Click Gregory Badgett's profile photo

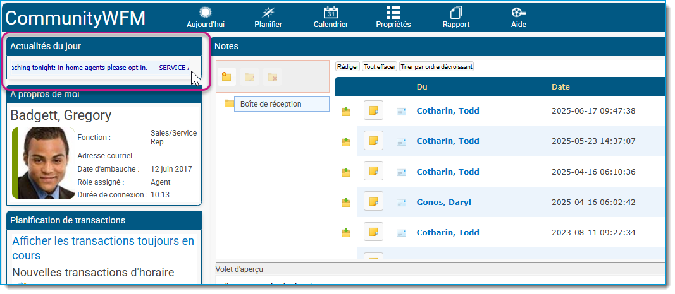tap(44, 163)
